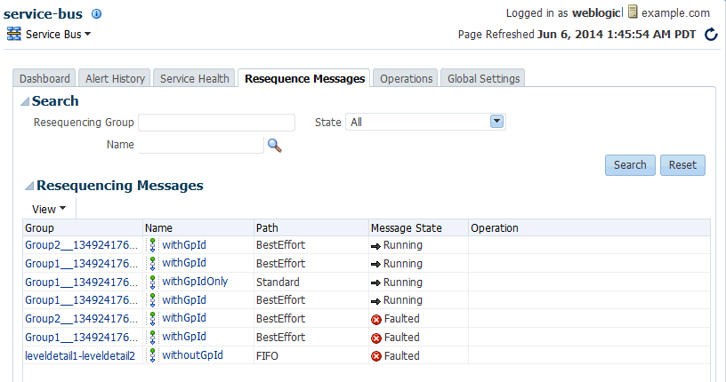
Task: Click pipeline icon beside withGpIdOnly
Action: (152, 283)
